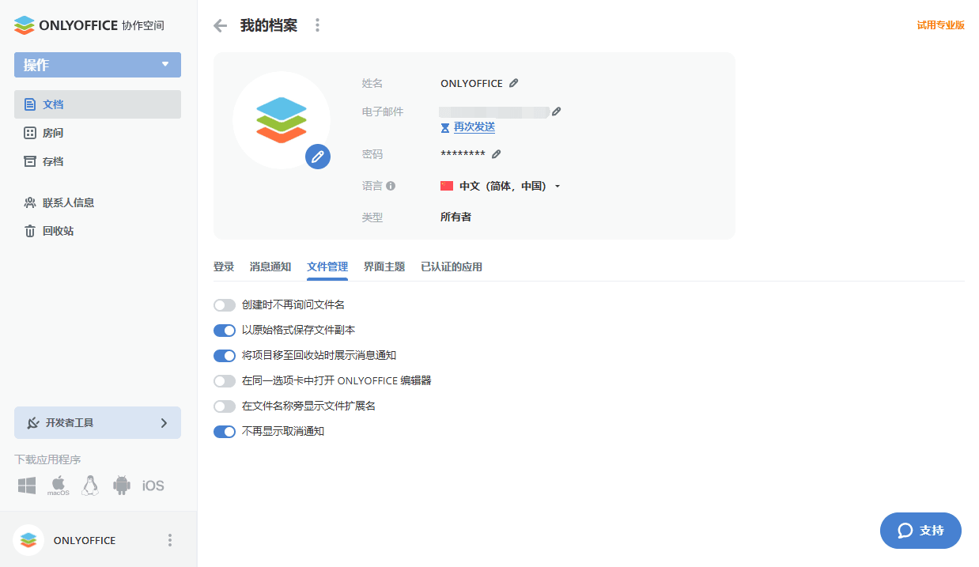Go back with the left arrow icon
The image size is (979, 567).
221,25
